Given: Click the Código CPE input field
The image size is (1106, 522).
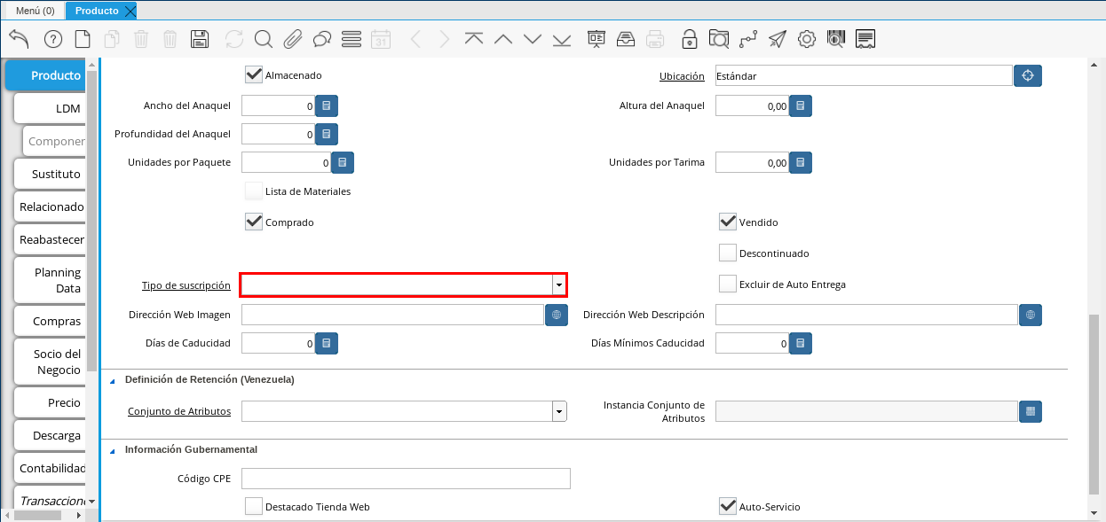Looking at the screenshot, I should pyautogui.click(x=406, y=479).
